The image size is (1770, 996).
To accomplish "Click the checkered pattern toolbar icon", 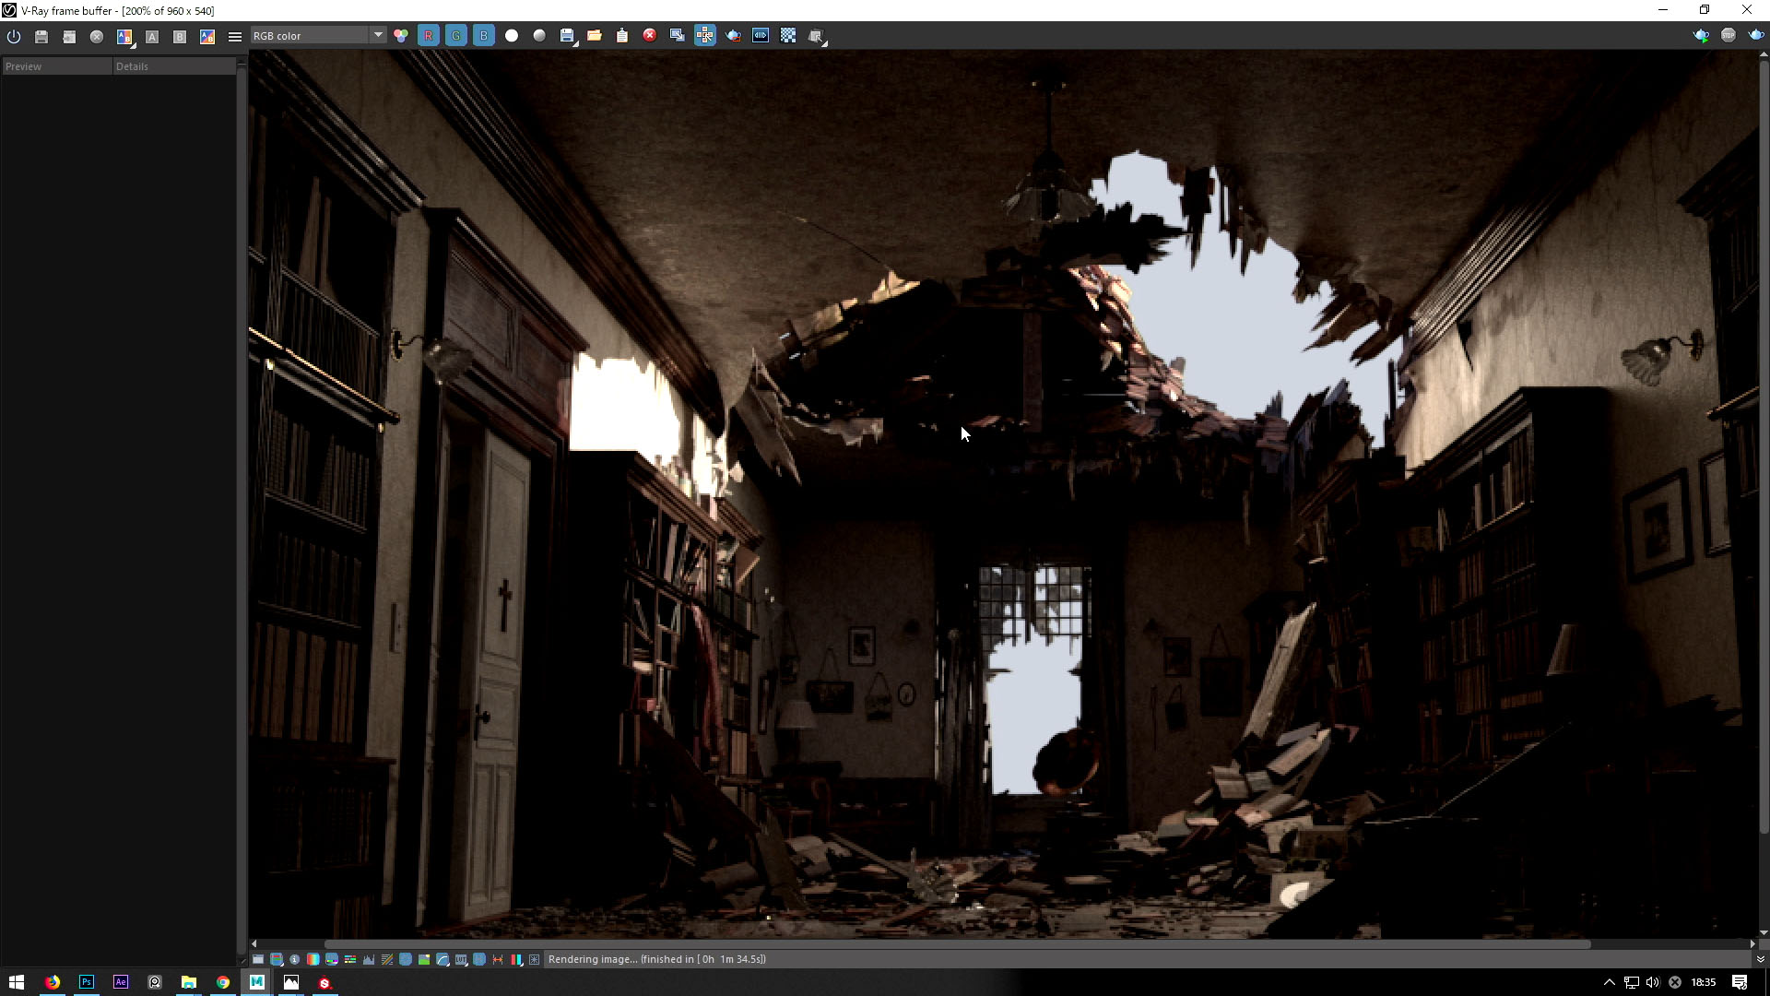I will pyautogui.click(x=788, y=36).
